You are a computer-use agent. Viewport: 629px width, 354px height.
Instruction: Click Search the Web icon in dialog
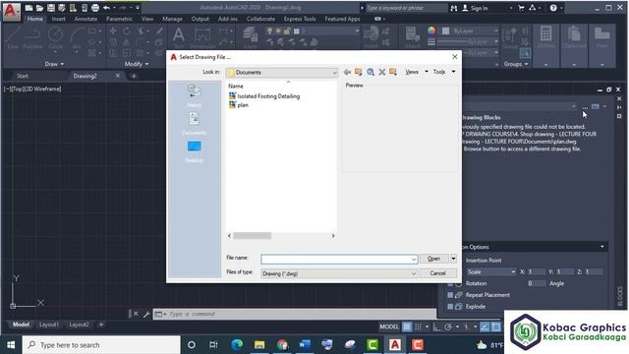tap(371, 72)
